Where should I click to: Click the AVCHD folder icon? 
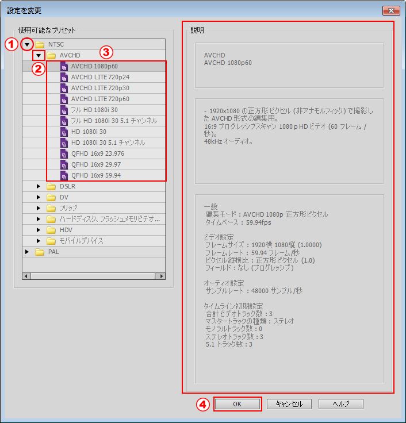[x=51, y=56]
